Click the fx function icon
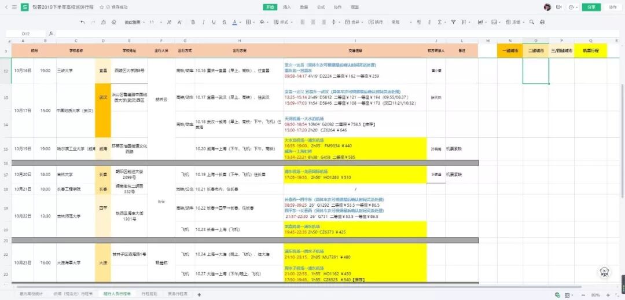This screenshot has height=300, width=625. [x=51, y=34]
